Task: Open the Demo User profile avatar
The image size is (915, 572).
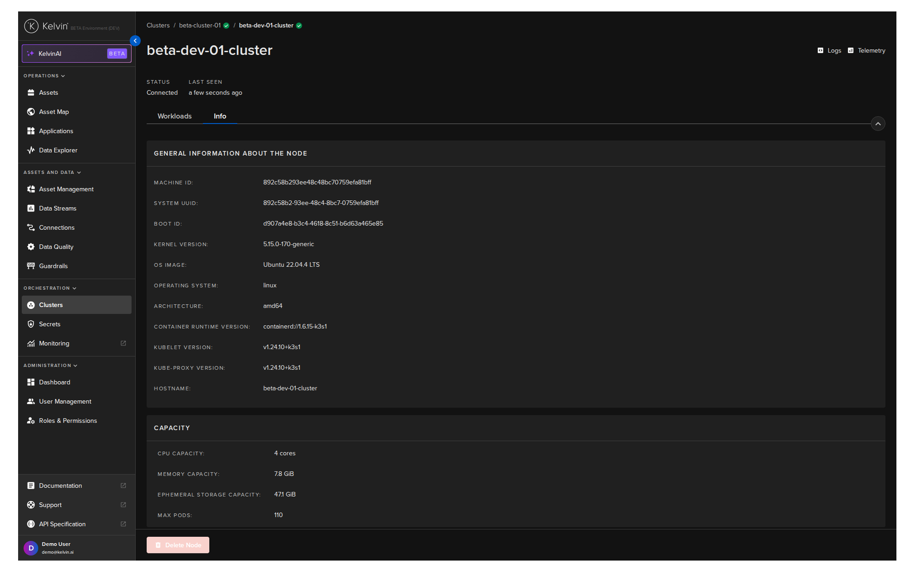Action: point(31,548)
